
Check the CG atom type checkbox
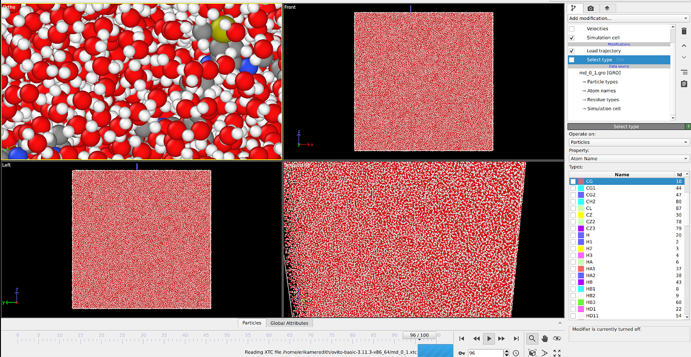tap(573, 181)
